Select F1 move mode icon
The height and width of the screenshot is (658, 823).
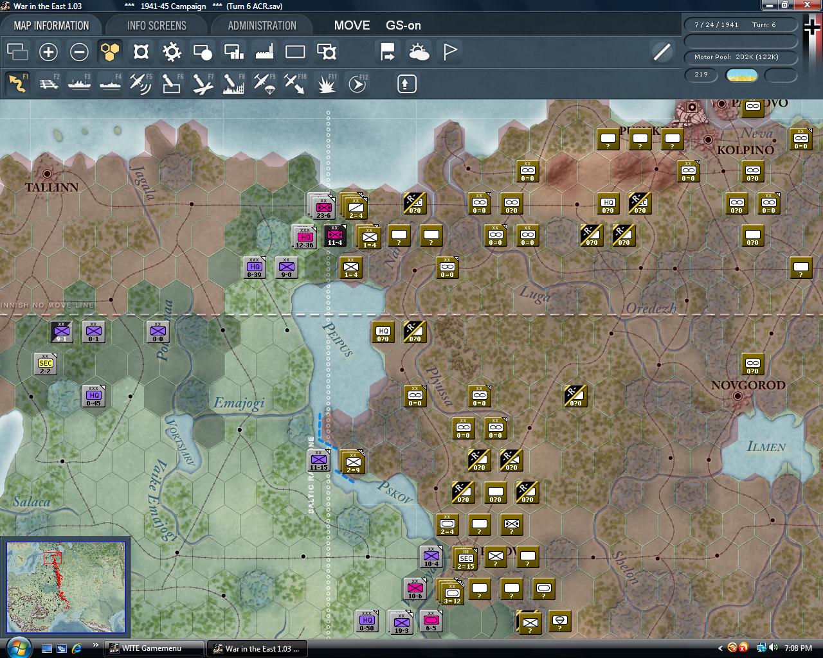[17, 84]
